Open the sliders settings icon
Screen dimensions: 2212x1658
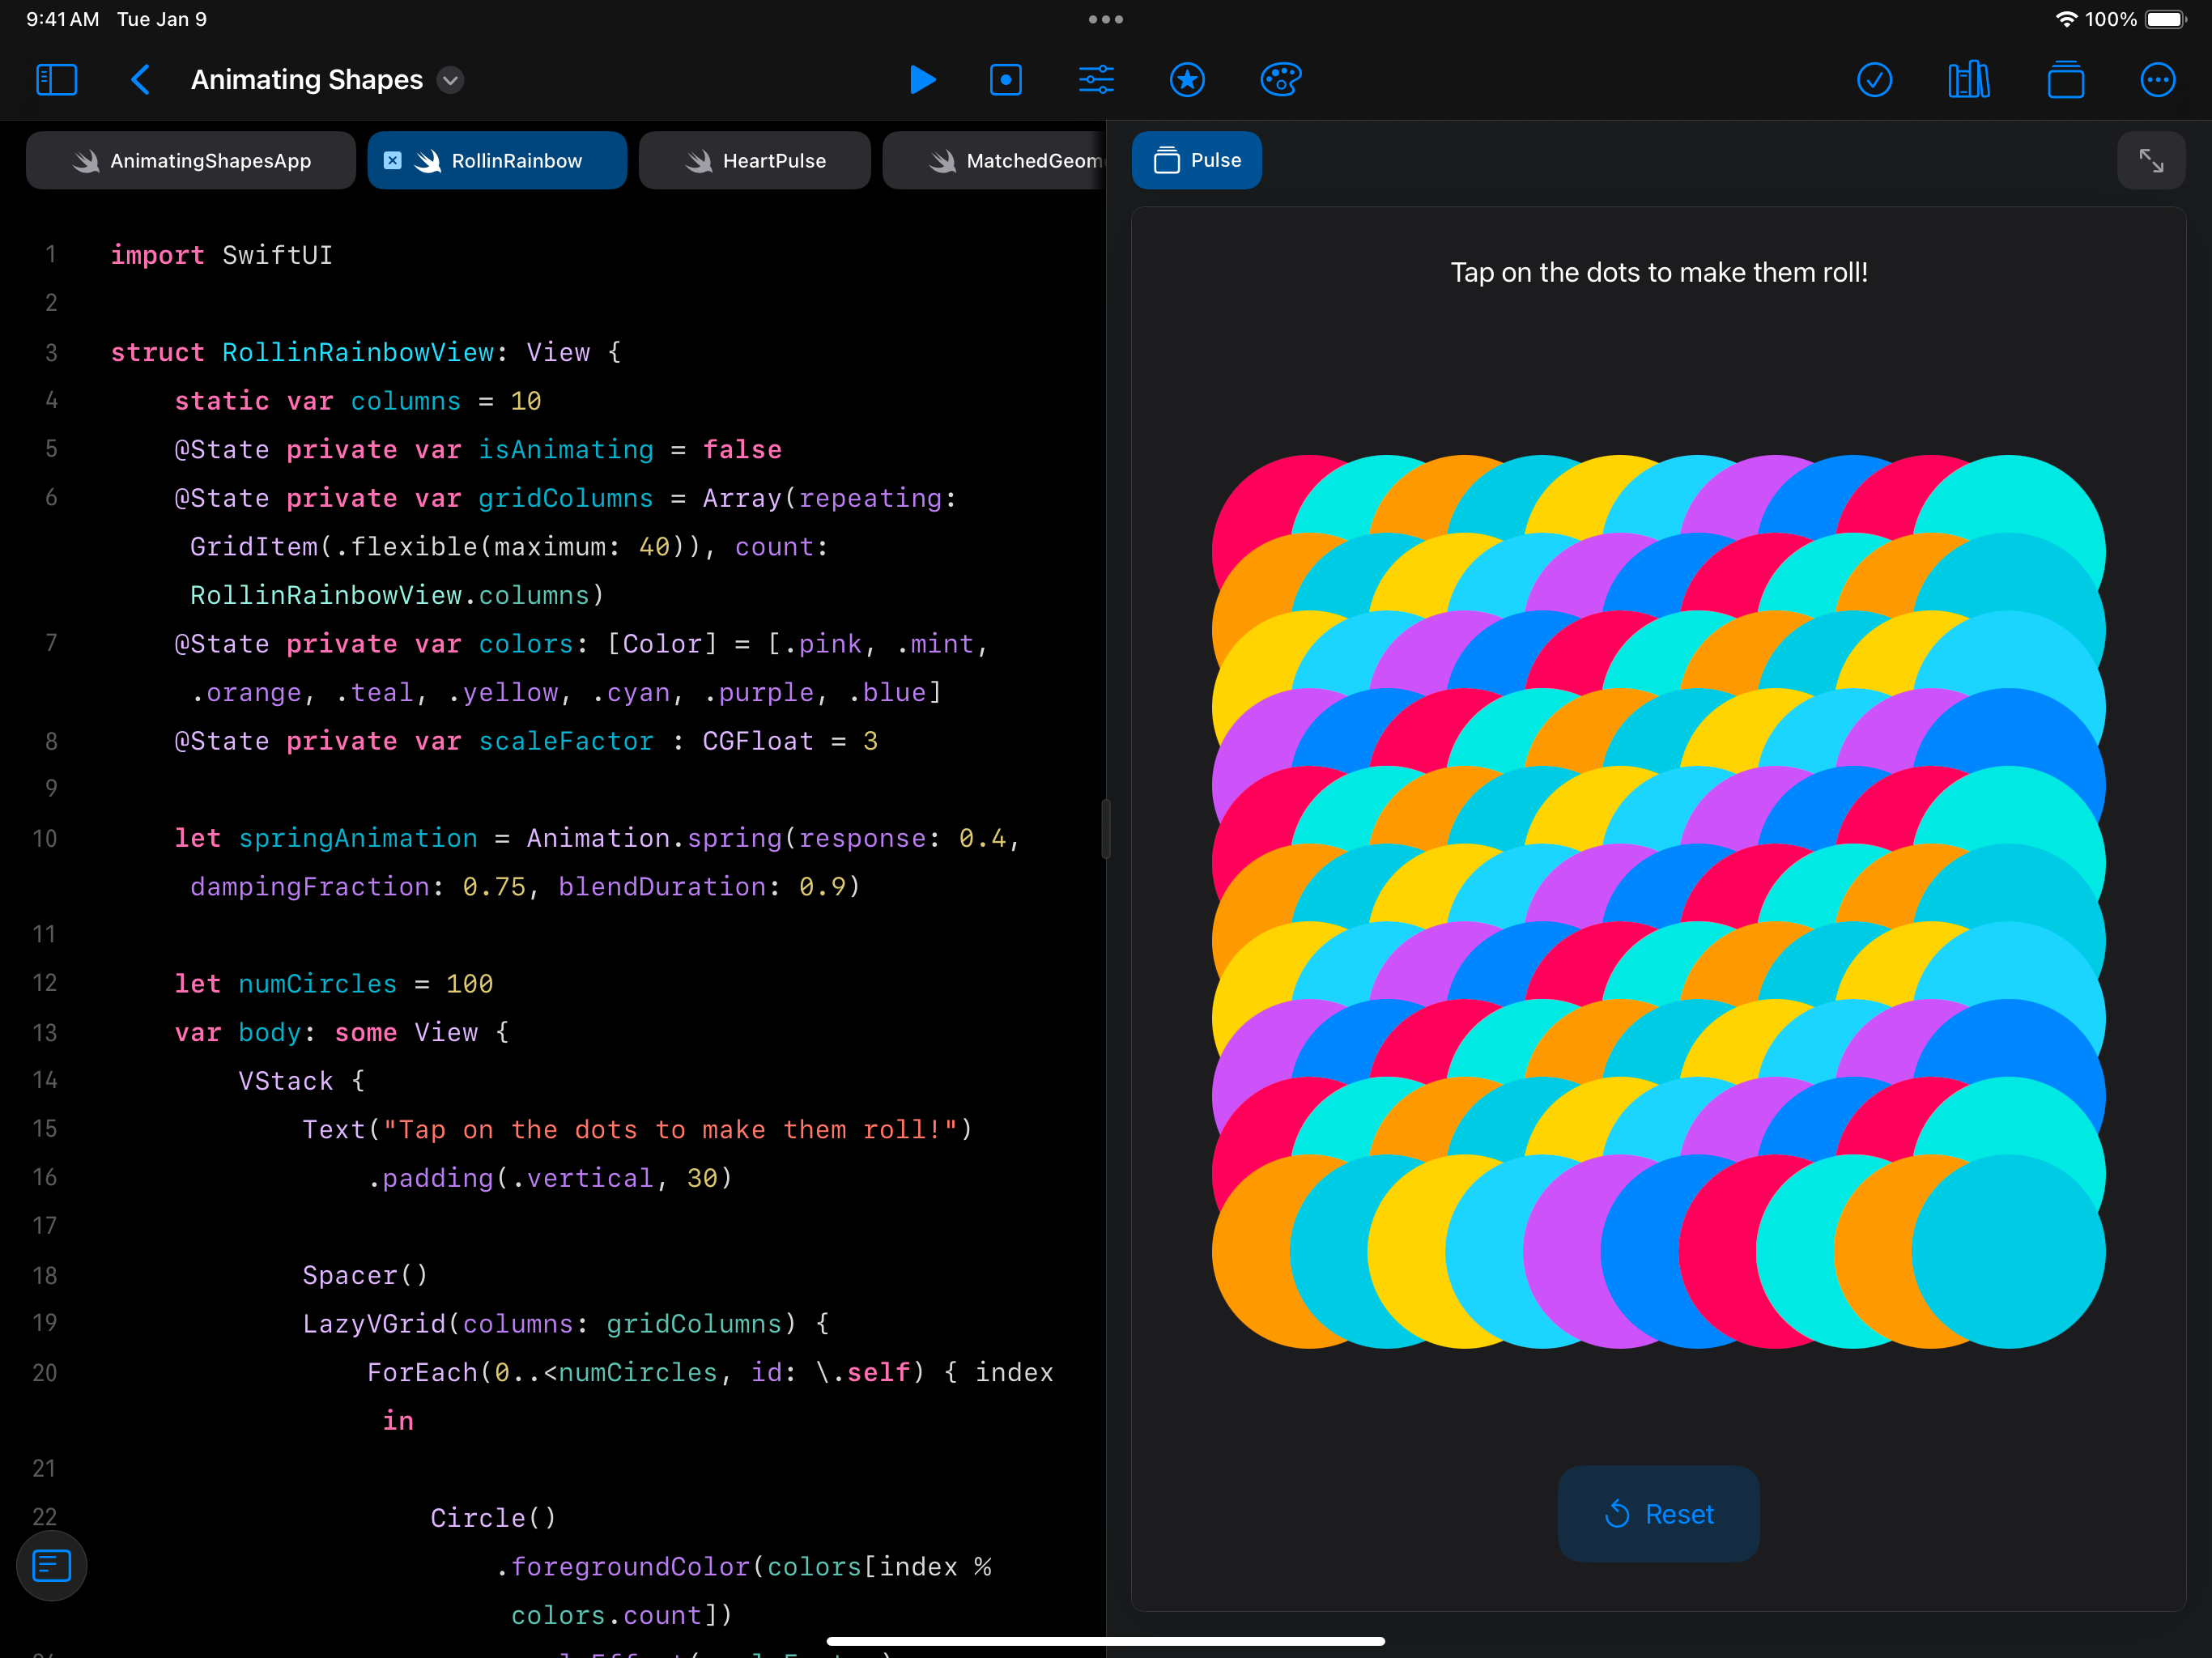pyautogui.click(x=1097, y=80)
